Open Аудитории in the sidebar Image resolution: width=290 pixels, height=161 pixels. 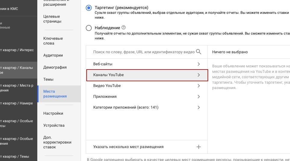(x=53, y=55)
